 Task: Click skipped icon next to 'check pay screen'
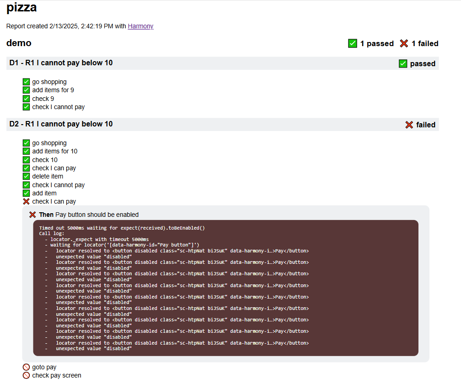point(26,375)
